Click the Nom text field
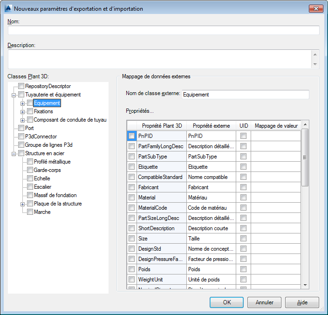This screenshot has width=328, height=315. pyautogui.click(x=164, y=30)
